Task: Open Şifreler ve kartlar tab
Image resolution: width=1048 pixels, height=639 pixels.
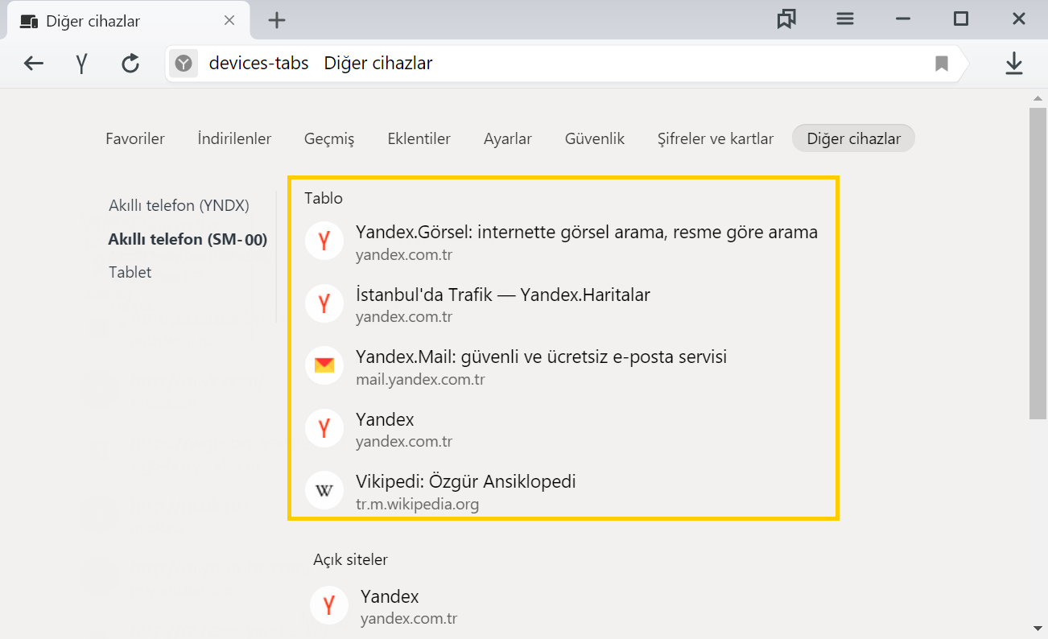Action: point(716,138)
